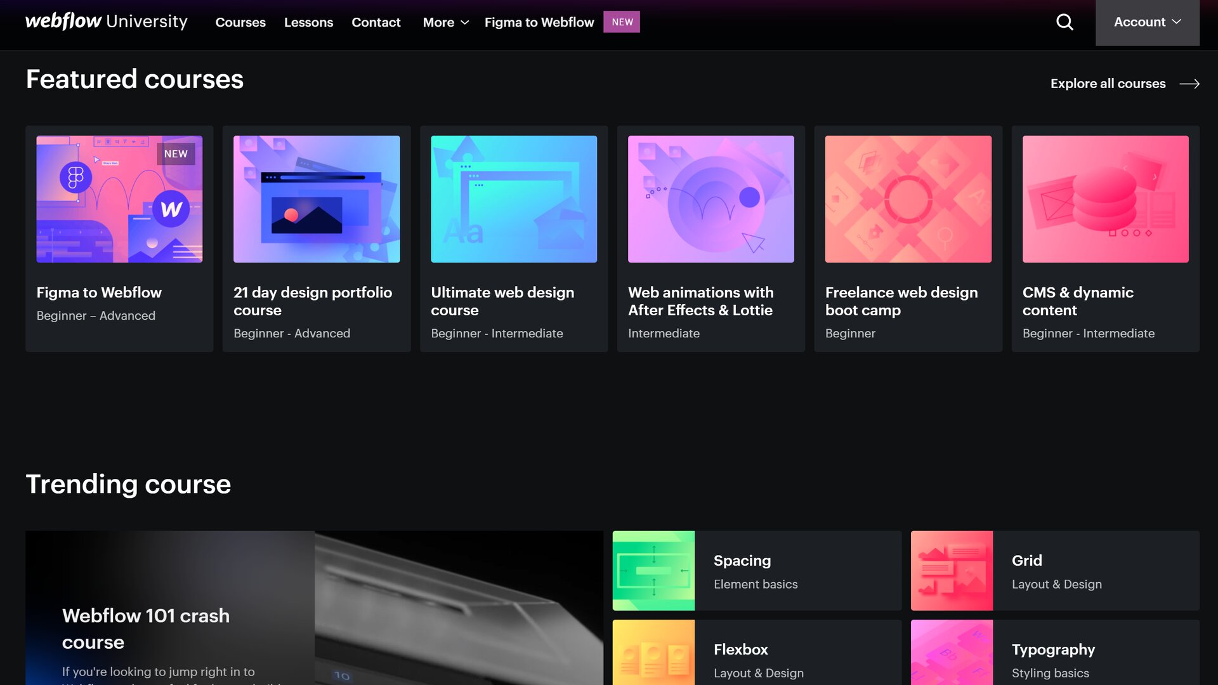Expand the More menu
1218x685 pixels.
[x=445, y=22]
